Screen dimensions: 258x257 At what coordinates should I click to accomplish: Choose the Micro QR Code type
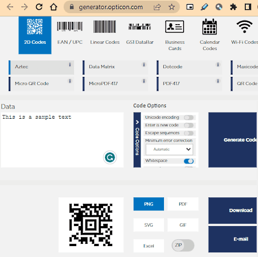click(x=41, y=84)
